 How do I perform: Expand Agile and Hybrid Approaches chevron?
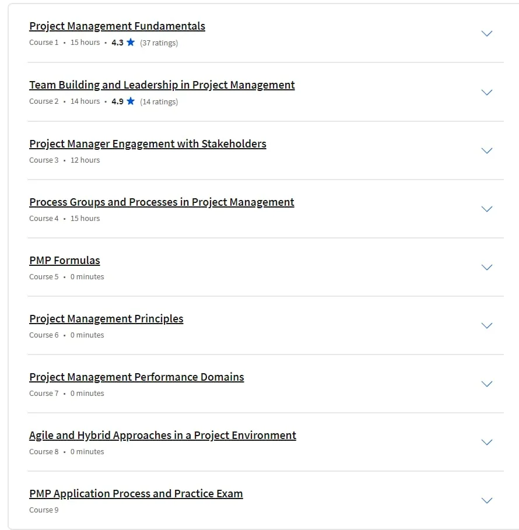[486, 442]
